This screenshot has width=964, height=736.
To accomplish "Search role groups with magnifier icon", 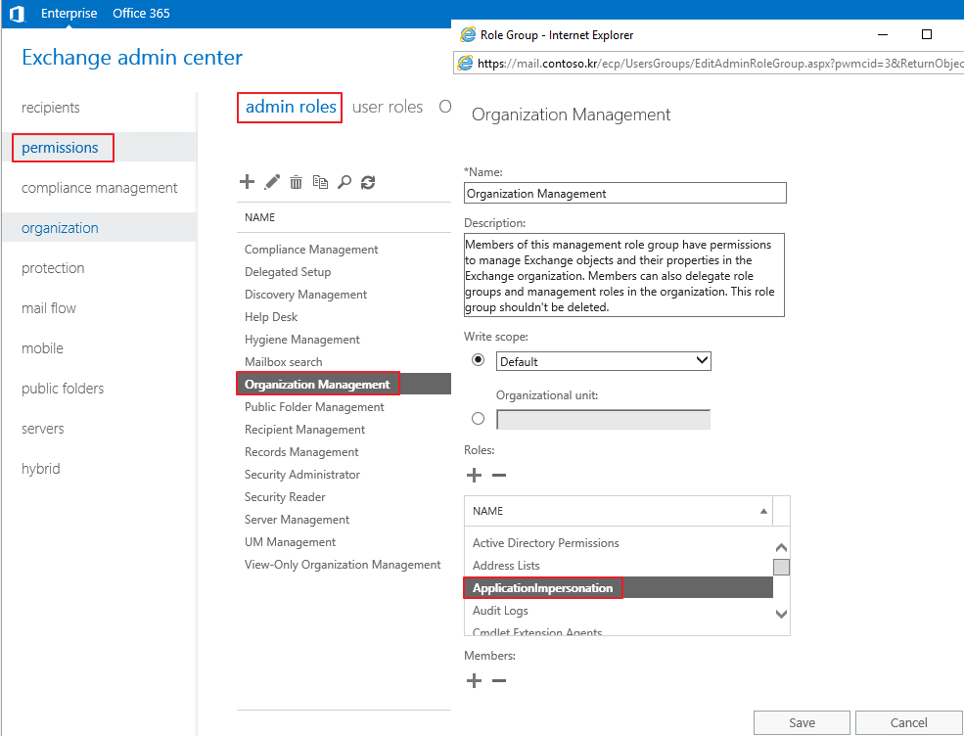I will 344,182.
